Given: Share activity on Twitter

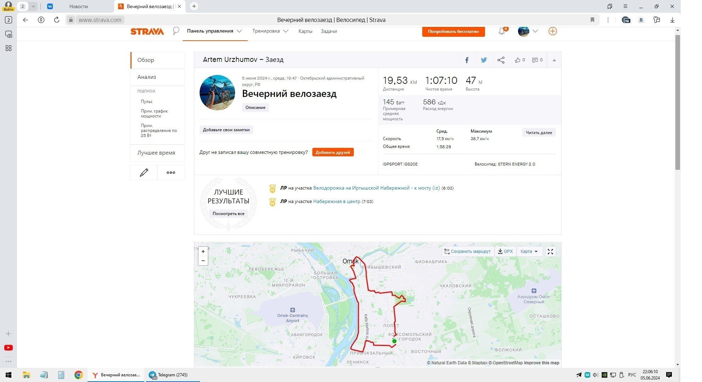Looking at the screenshot, I should 484,60.
